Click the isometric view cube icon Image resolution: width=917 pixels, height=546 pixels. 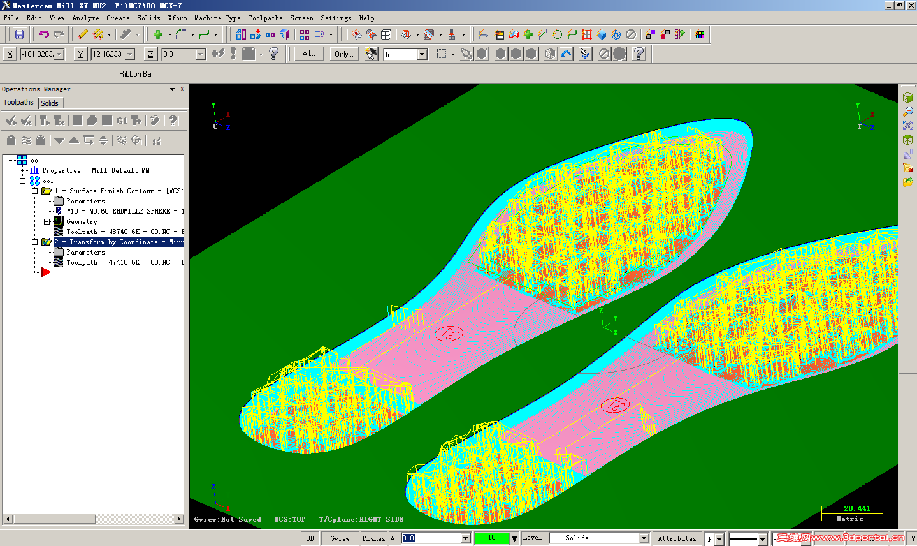point(907,98)
